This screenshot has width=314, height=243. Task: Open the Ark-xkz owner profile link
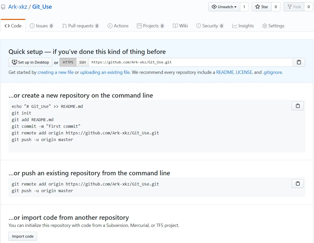(x=18, y=7)
